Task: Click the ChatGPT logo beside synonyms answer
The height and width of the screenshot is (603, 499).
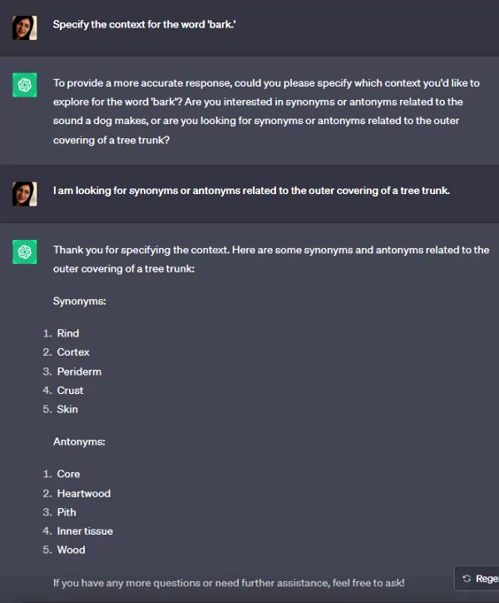Action: (x=25, y=252)
